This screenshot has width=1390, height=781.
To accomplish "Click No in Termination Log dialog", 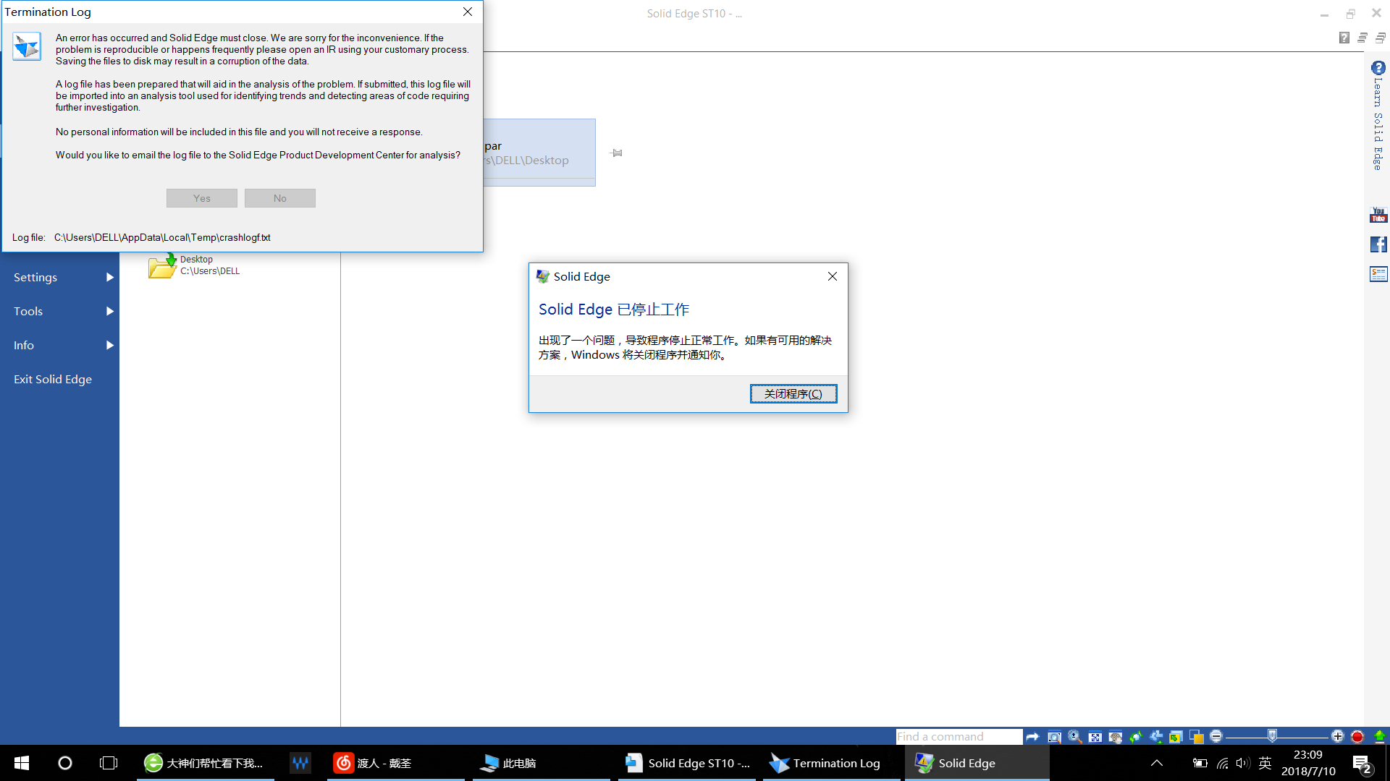I will pos(279,198).
